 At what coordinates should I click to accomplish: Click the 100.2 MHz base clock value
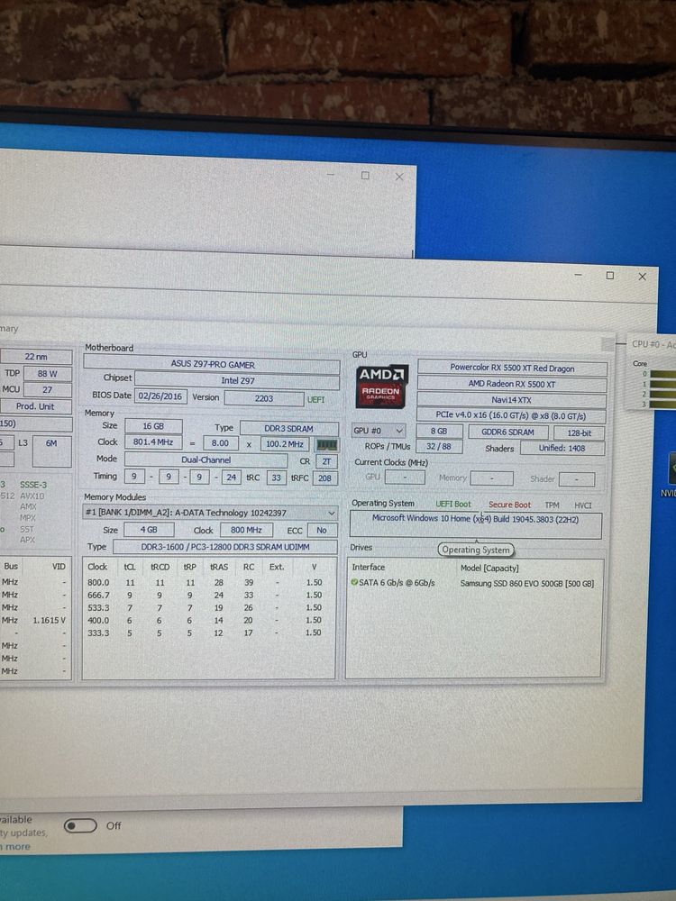285,444
